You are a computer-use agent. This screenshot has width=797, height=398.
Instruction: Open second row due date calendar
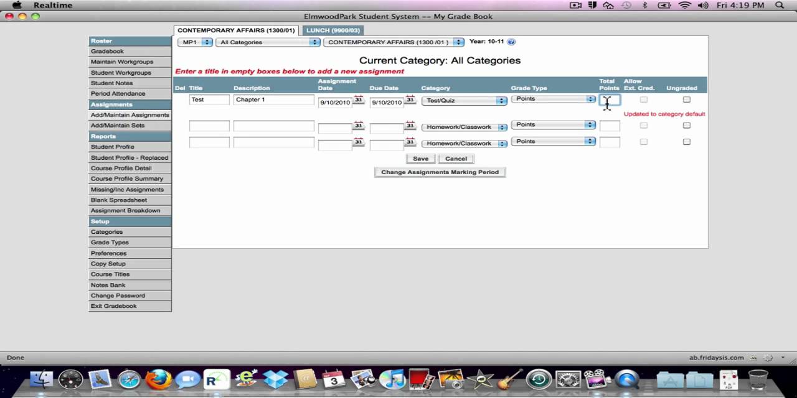[x=410, y=125]
